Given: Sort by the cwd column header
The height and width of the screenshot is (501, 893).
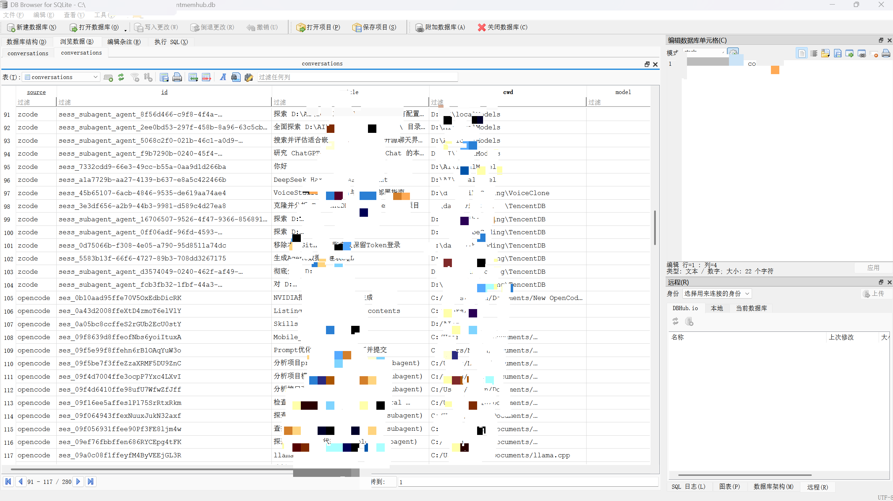Looking at the screenshot, I should point(508,92).
